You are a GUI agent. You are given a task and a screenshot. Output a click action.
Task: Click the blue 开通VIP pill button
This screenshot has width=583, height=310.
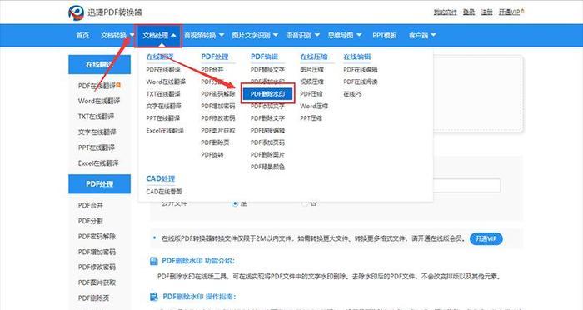tap(486, 238)
